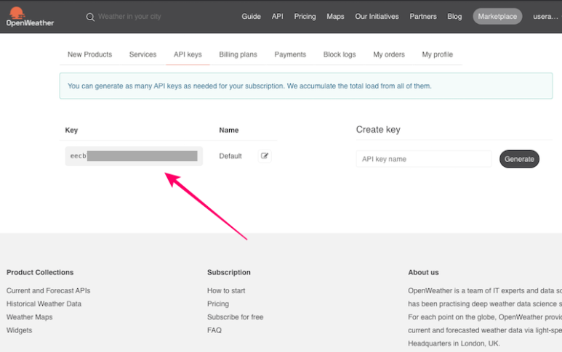The height and width of the screenshot is (352, 562).
Task: Click the Create key heading
Action: pyautogui.click(x=378, y=129)
